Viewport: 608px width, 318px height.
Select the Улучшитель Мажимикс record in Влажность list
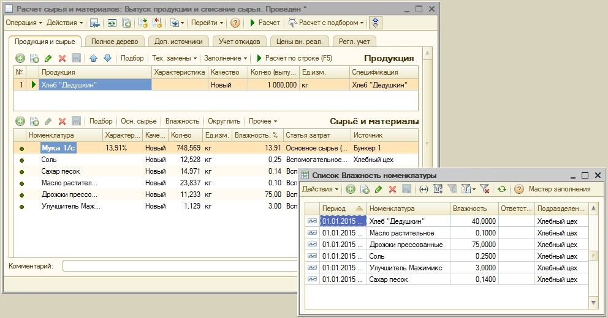447,268
